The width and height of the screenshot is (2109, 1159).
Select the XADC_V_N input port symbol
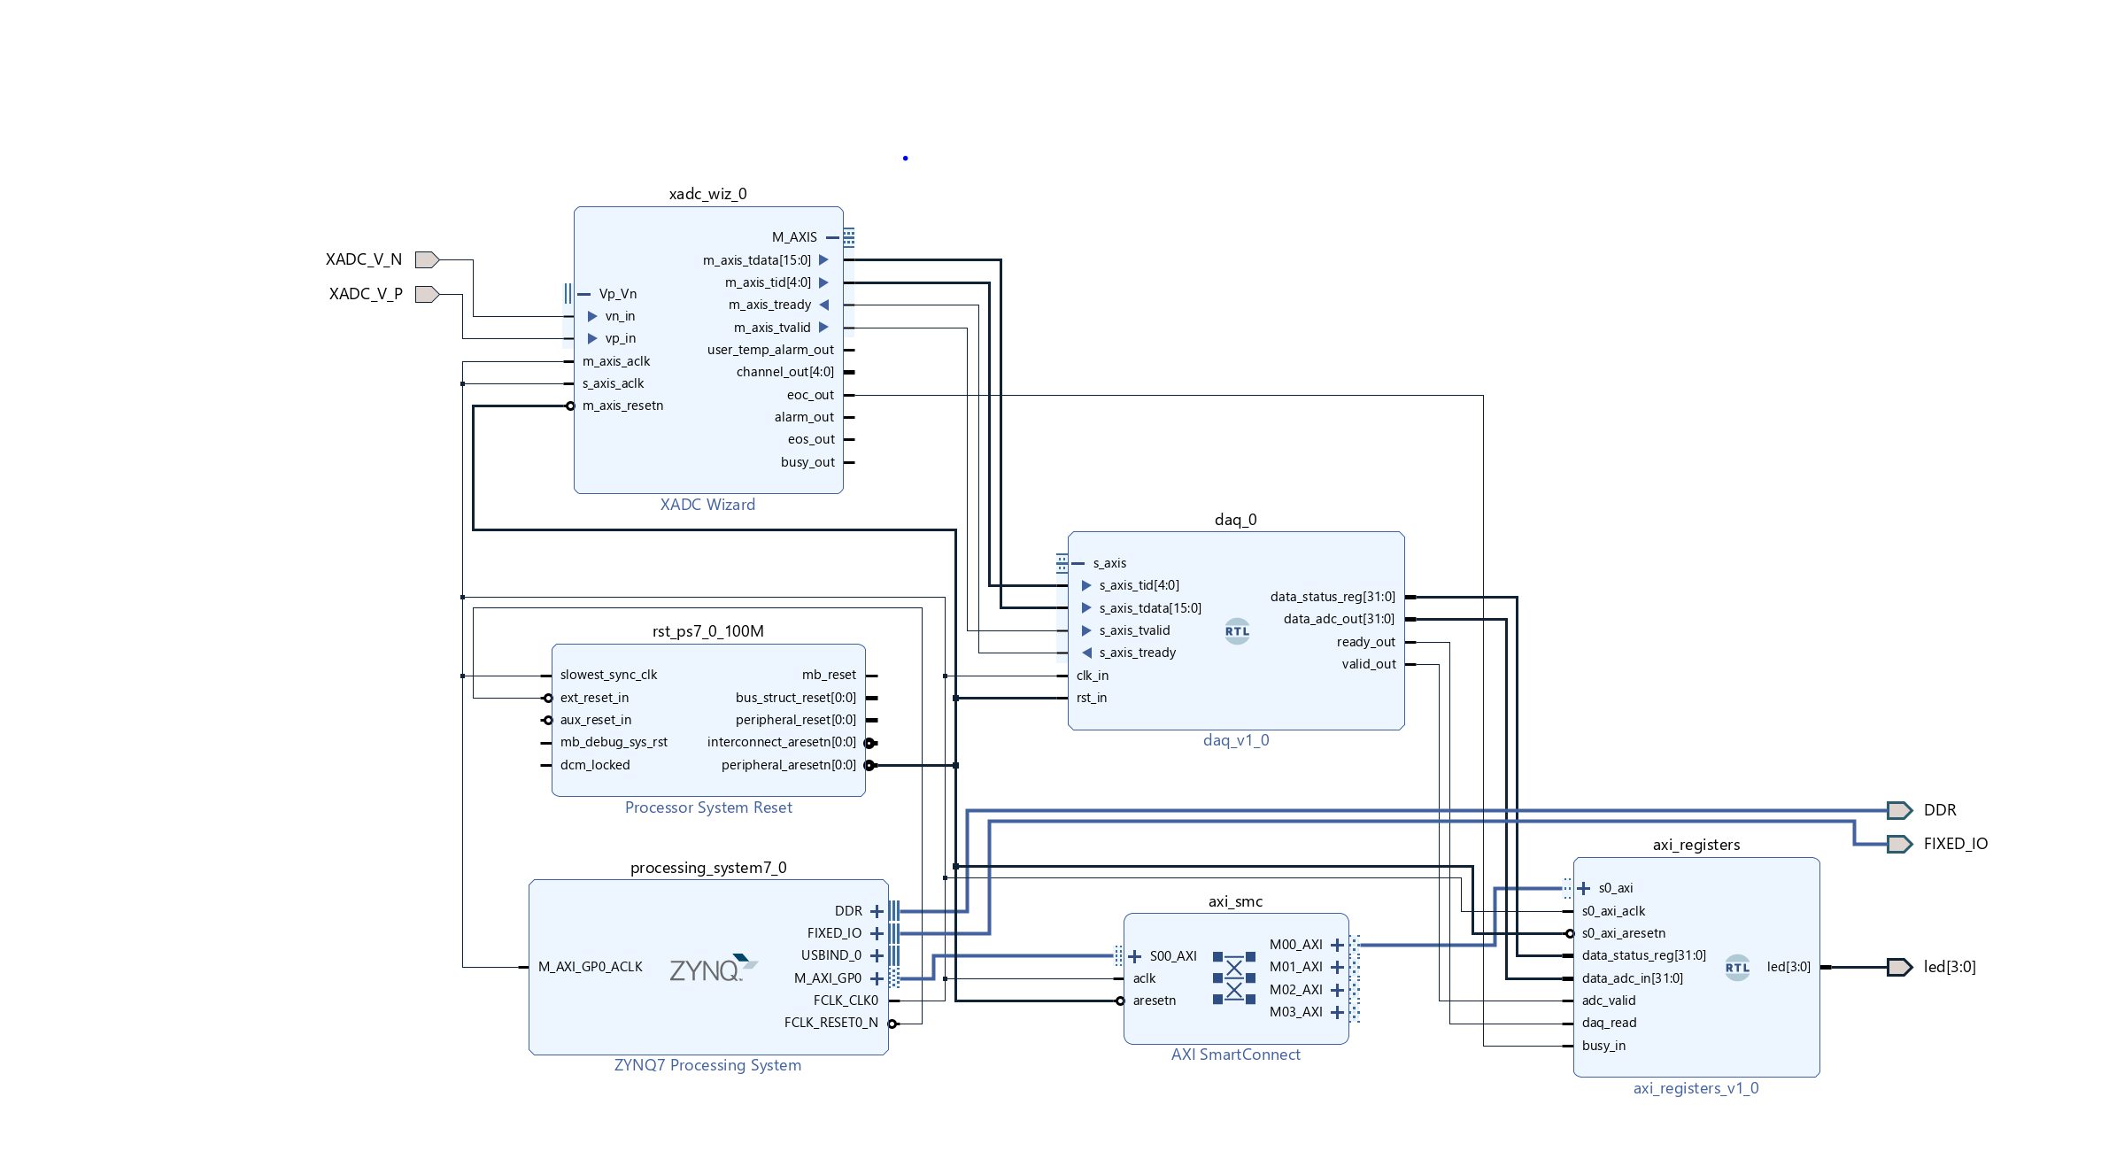point(427,259)
